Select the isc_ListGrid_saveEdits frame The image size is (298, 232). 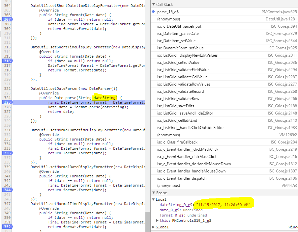(175, 106)
